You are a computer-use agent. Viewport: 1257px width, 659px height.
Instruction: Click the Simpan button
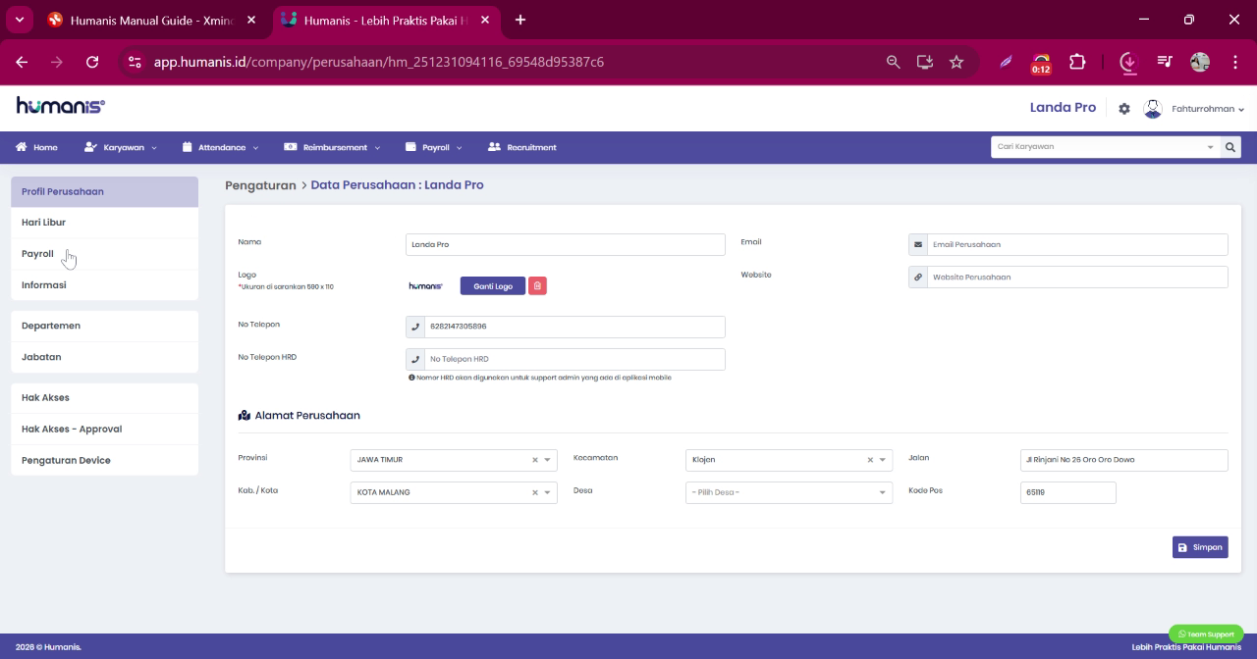[1200, 547]
